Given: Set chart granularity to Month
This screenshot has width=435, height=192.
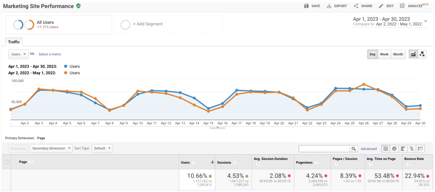Looking at the screenshot, I should click(x=398, y=54).
